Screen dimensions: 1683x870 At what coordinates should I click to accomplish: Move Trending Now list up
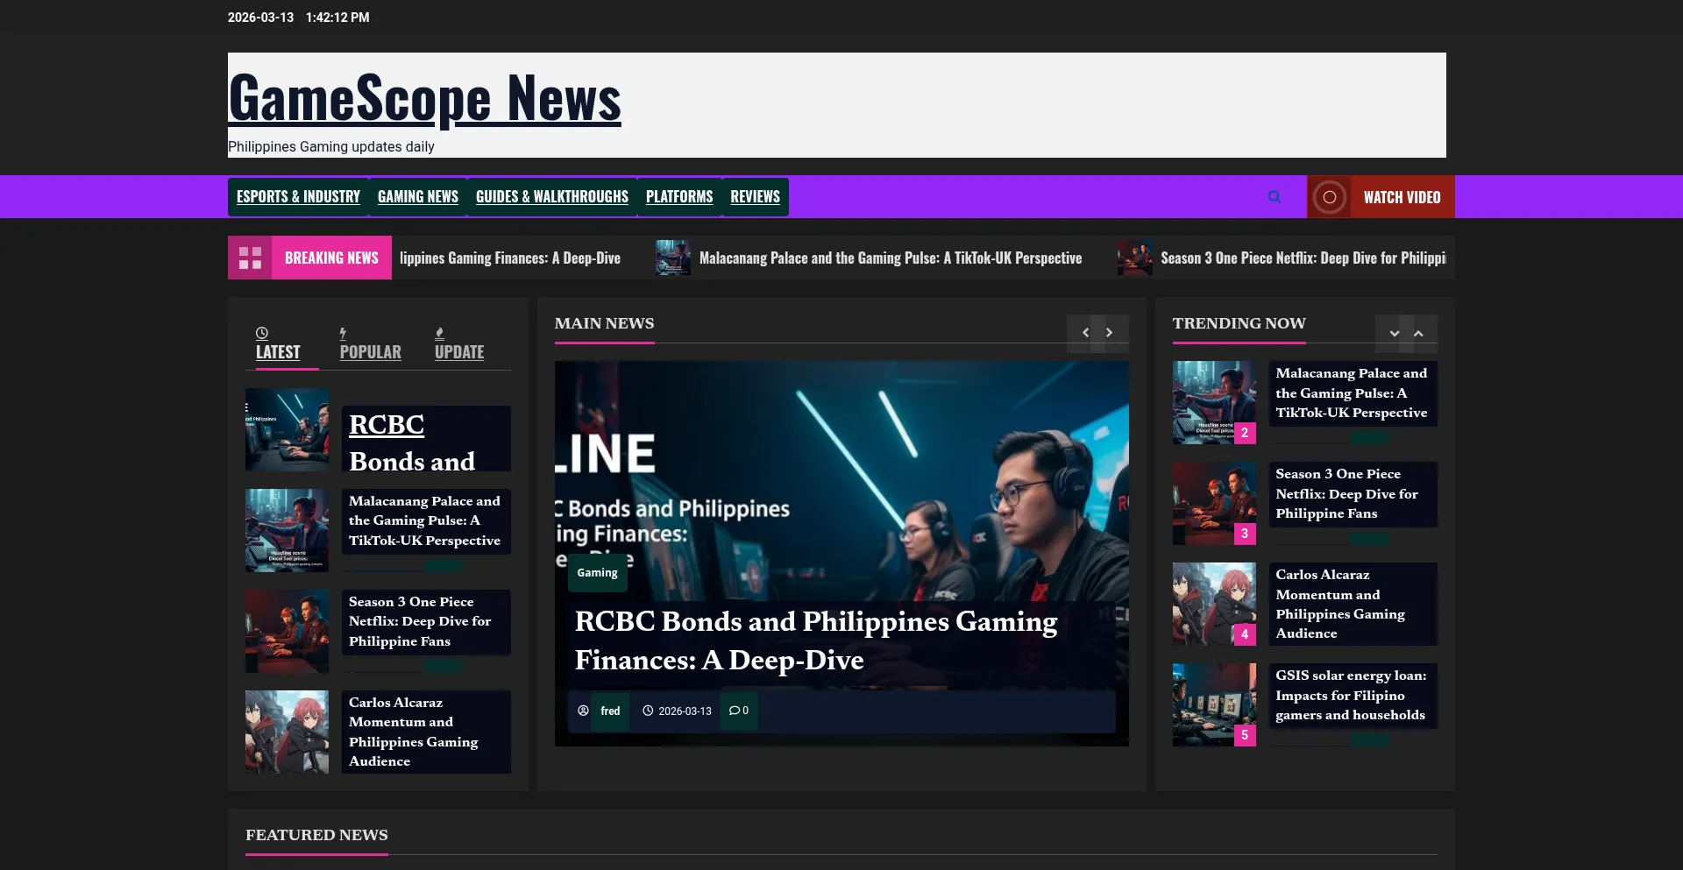coord(1418,333)
